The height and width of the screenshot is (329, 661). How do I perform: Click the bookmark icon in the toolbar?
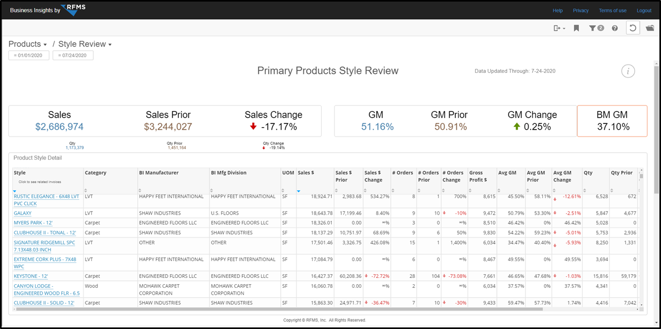tap(577, 28)
